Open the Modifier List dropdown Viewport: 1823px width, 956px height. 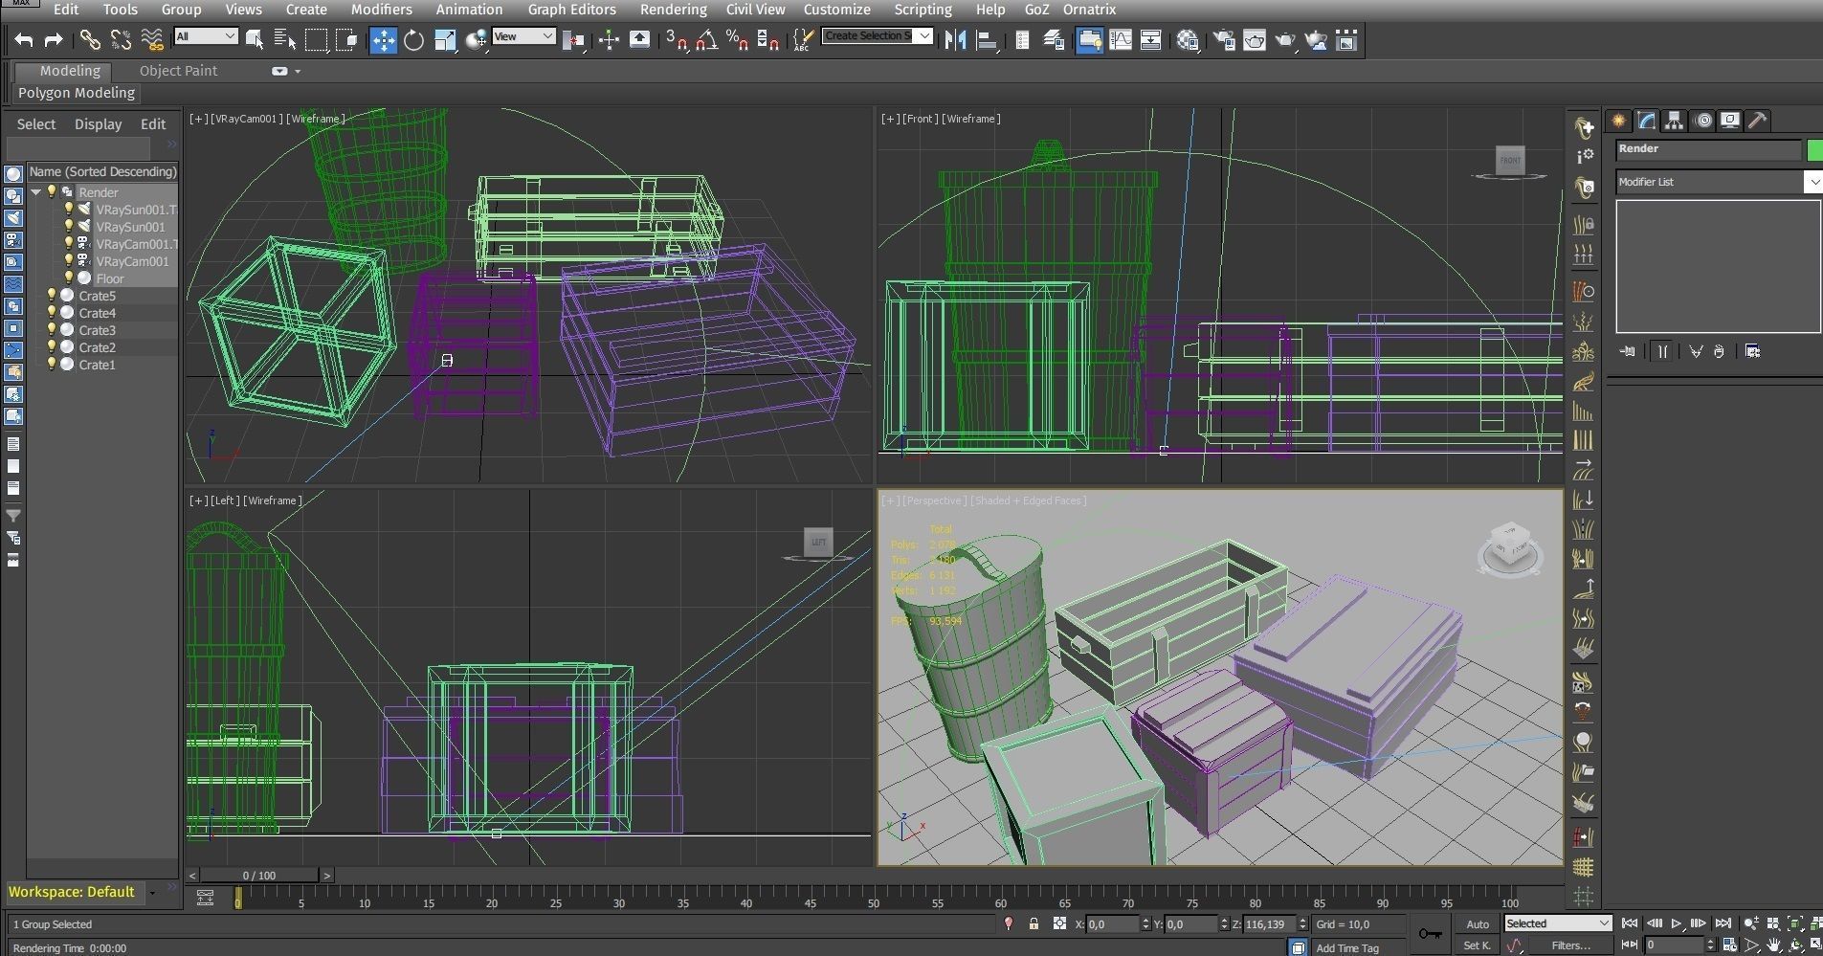point(1813,182)
